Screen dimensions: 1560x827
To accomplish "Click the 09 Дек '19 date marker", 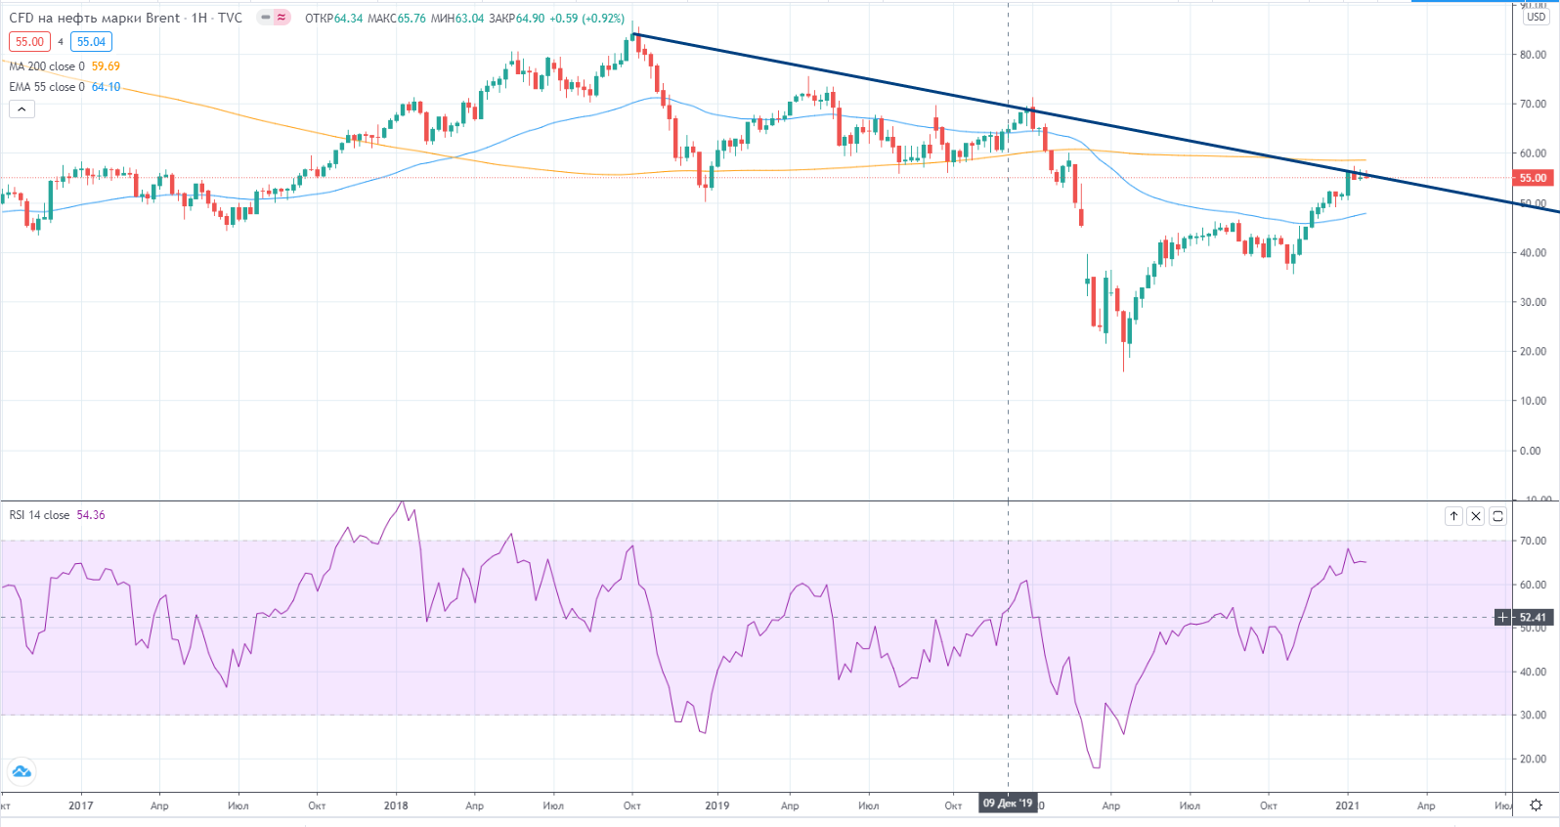I will [x=1008, y=804].
